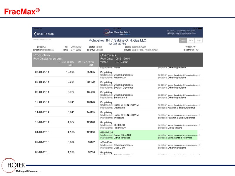Select the Chem tab

pos(183,40)
